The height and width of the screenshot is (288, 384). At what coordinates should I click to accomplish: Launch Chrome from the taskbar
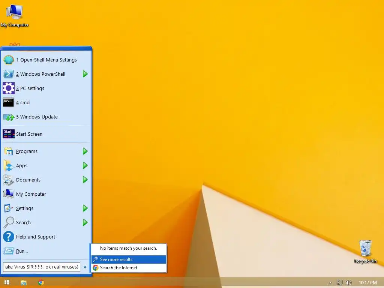point(41,282)
